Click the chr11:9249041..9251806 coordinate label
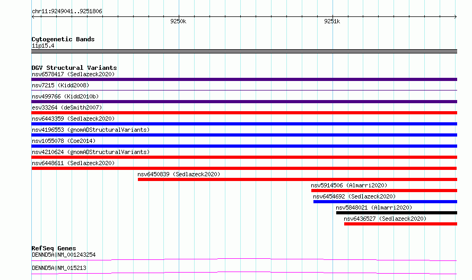 pos(67,11)
